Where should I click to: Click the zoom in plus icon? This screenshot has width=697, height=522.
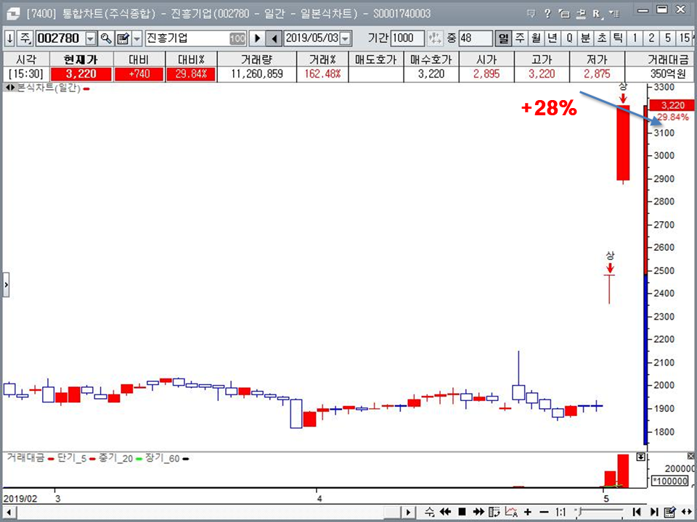pyautogui.click(x=527, y=512)
